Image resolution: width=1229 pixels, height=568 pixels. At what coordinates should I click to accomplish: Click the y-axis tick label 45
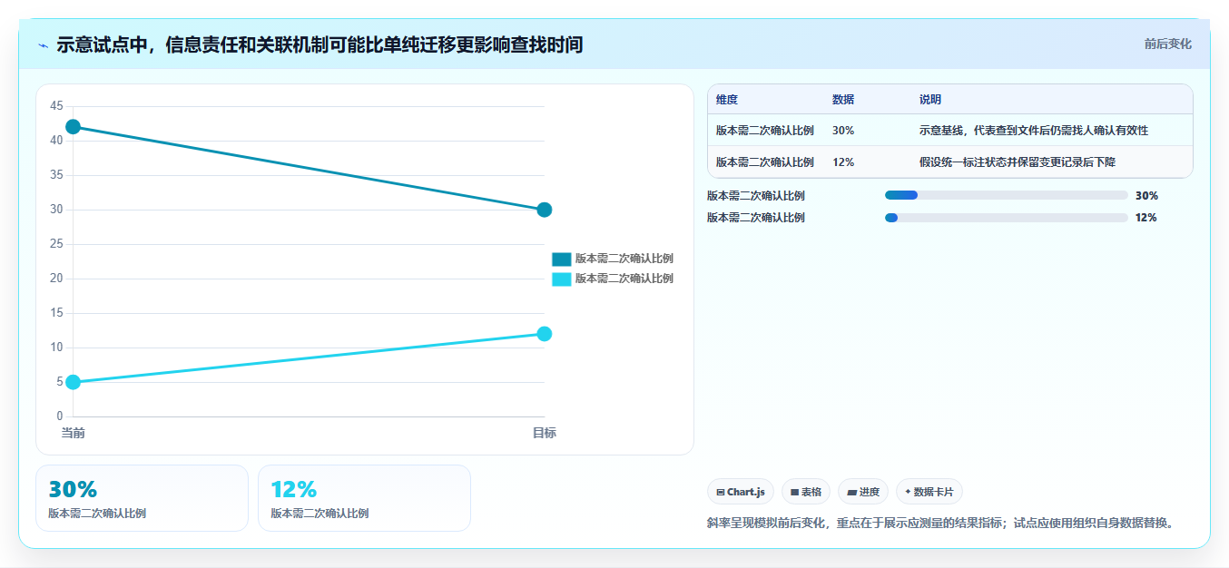point(56,106)
